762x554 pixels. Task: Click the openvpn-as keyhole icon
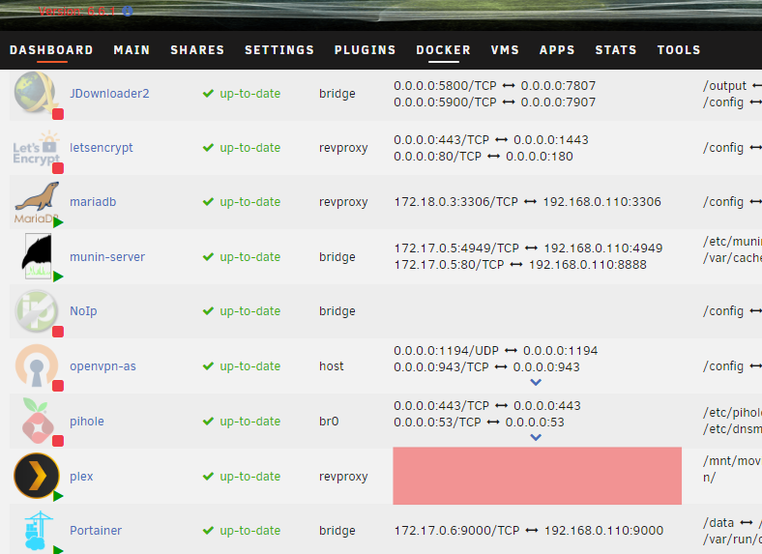tap(37, 365)
